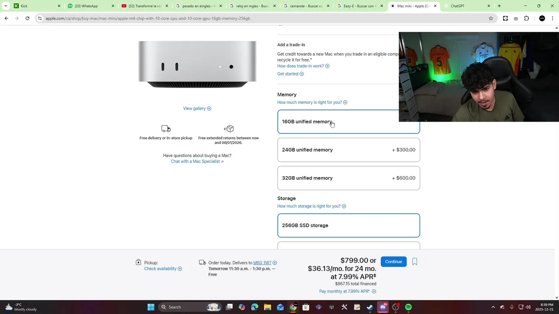Open the tab search dropdown arrow

(6, 6)
